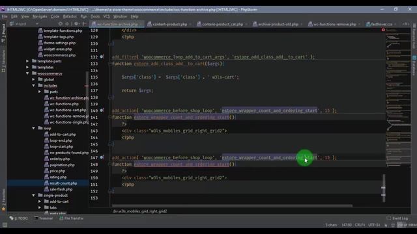Open the TODO tool window

pos(19,218)
